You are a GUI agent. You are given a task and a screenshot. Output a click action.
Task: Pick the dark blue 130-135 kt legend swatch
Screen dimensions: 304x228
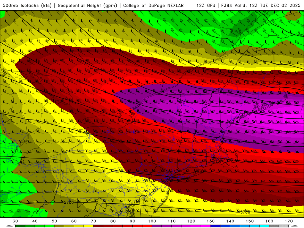click(x=215, y=226)
